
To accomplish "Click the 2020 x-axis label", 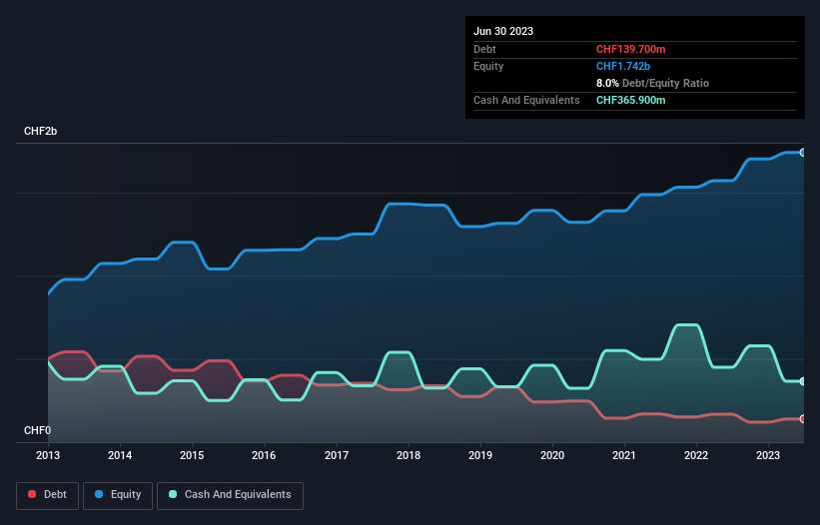I will tap(552, 455).
